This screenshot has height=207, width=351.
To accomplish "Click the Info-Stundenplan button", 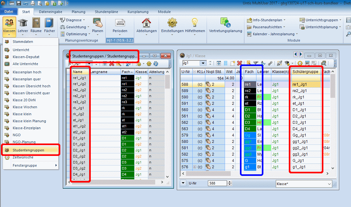I will [267, 20].
